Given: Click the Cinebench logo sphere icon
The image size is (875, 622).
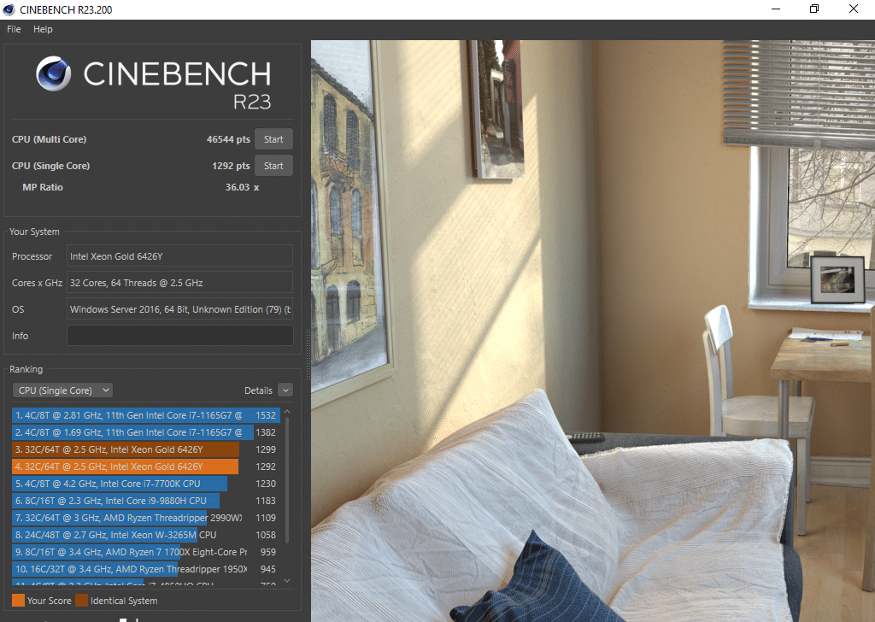Looking at the screenshot, I should coord(54,73).
